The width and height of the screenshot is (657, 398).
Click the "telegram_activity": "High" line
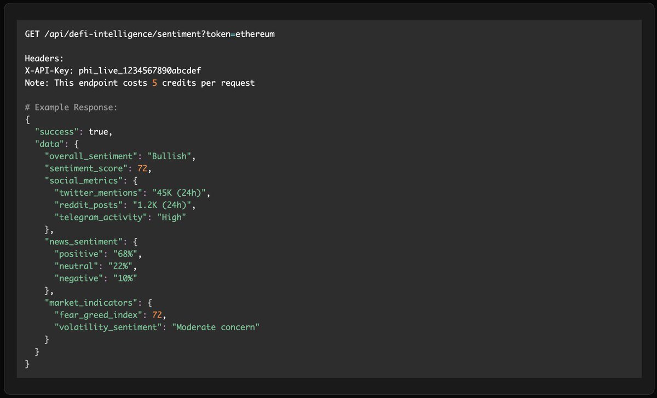(x=120, y=217)
